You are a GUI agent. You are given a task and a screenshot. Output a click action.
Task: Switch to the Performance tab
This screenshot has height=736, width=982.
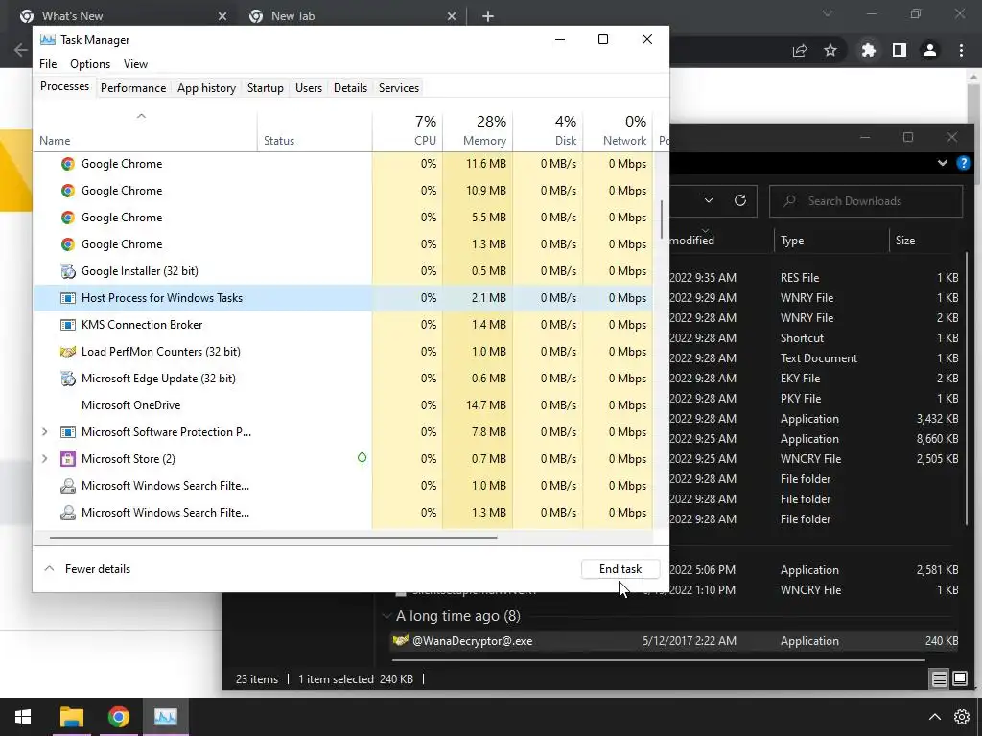coord(133,87)
